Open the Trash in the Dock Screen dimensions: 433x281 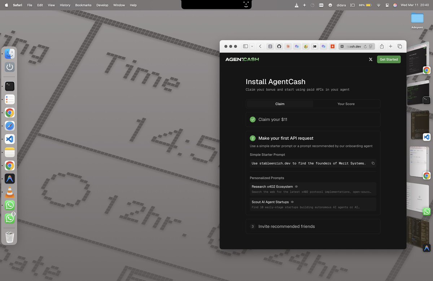click(10, 237)
